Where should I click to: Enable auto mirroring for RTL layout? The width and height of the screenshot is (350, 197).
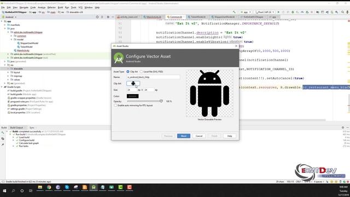click(x=115, y=106)
